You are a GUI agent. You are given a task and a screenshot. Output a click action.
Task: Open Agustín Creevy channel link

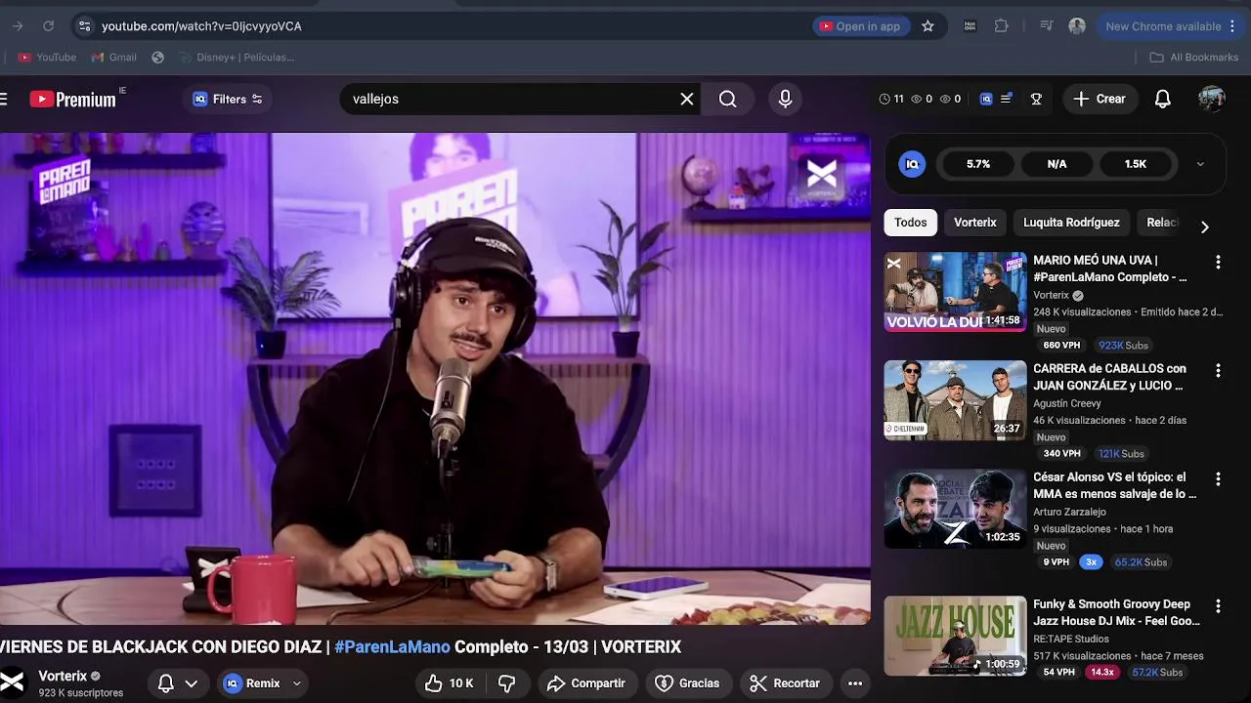(x=1067, y=403)
